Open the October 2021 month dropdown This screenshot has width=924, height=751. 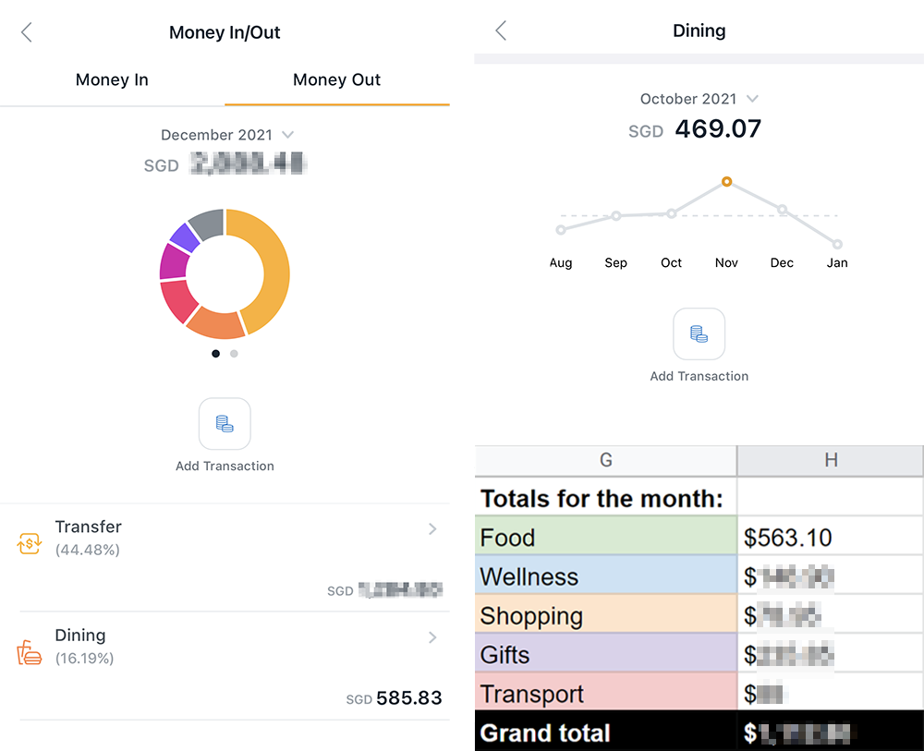pos(699,99)
